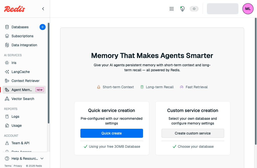Open Team & API settings
The height and width of the screenshot is (168, 257).
tap(21, 143)
